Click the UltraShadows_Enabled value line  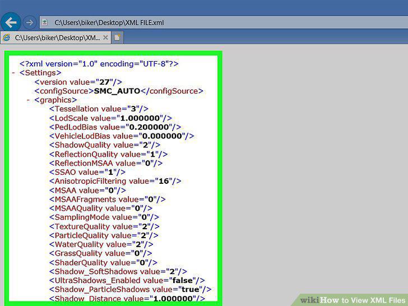click(127, 280)
